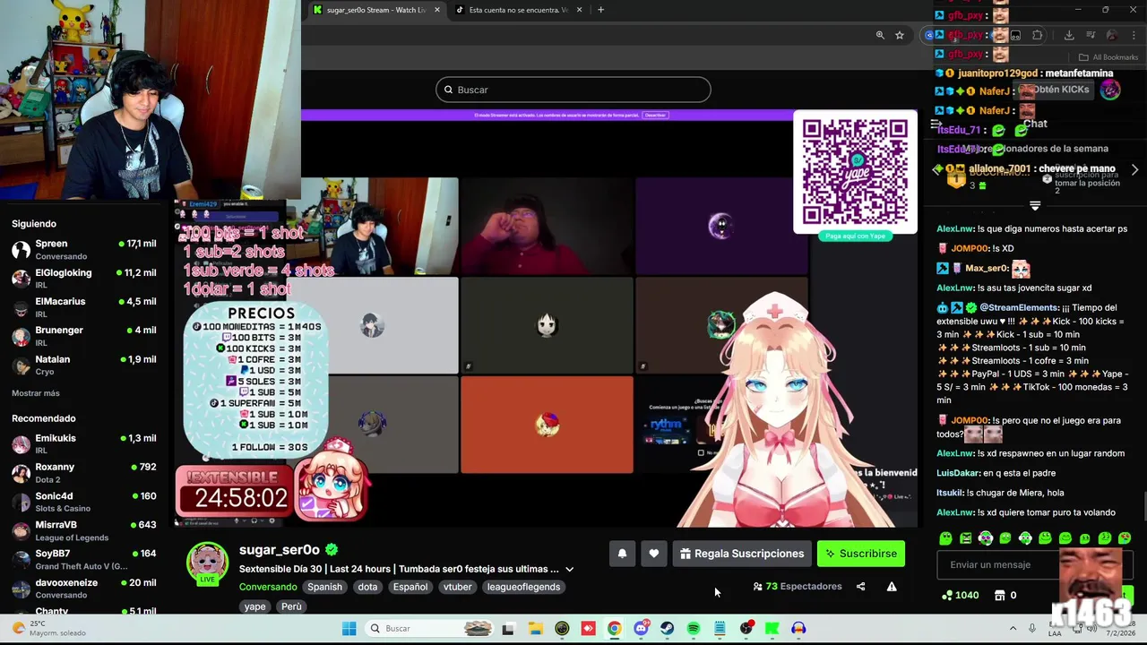This screenshot has height=645, width=1147.
Task: Insert the rightmost emote from the emote row
Action: tap(1125, 538)
